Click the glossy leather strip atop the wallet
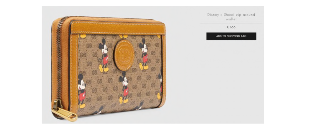Screen dimensions: 314x134 click(118, 28)
